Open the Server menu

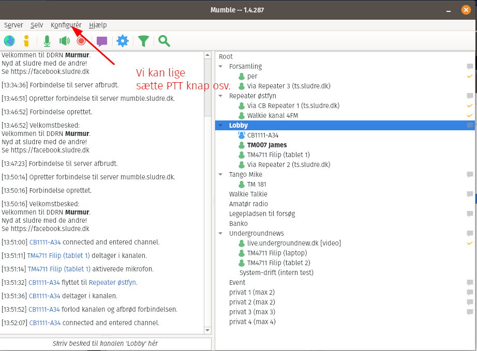pyautogui.click(x=13, y=25)
